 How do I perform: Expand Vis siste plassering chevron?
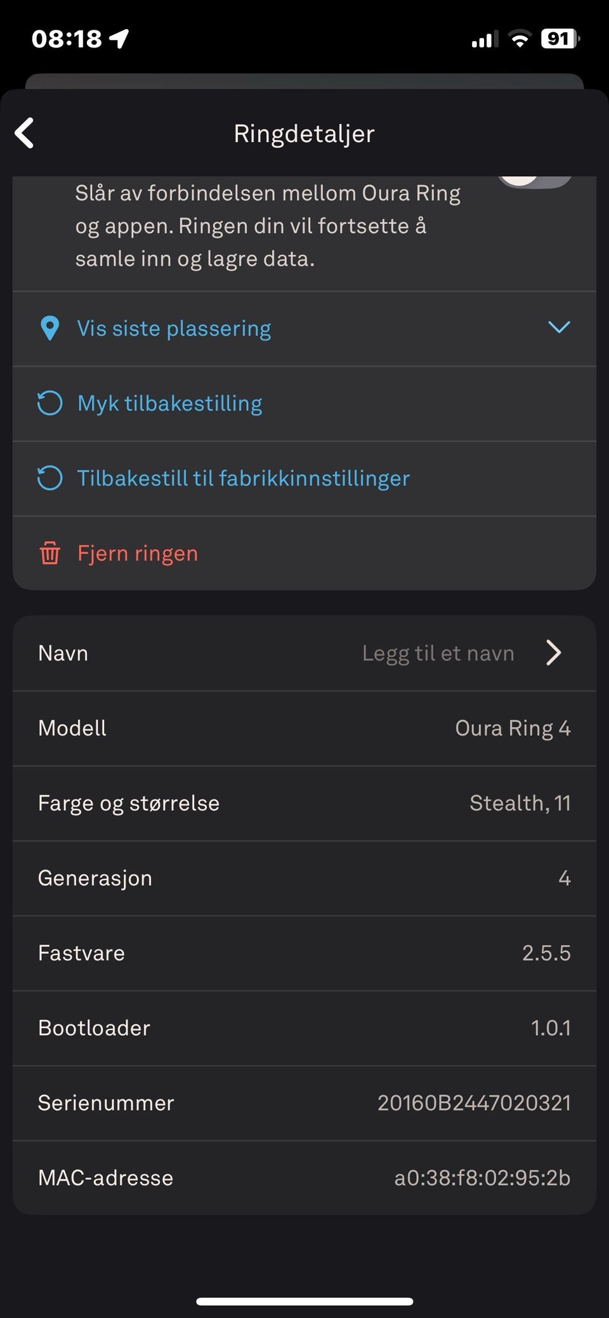pyautogui.click(x=559, y=327)
